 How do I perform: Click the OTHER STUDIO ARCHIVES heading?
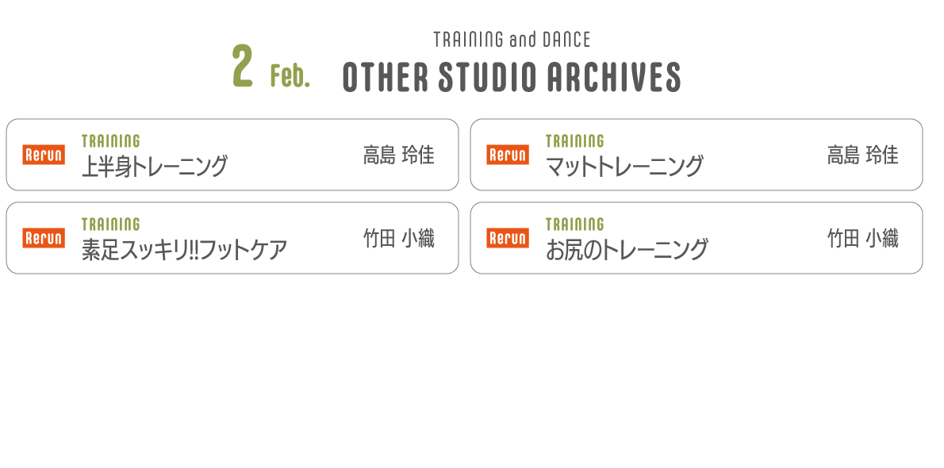(512, 77)
